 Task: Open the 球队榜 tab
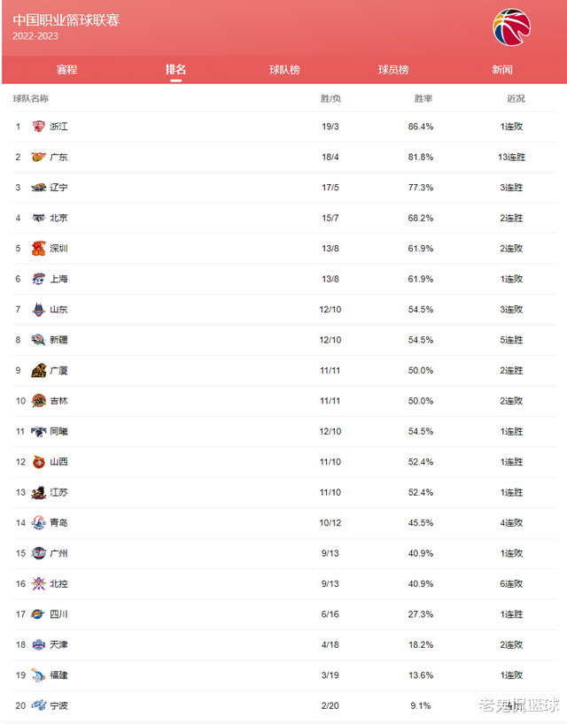(284, 70)
